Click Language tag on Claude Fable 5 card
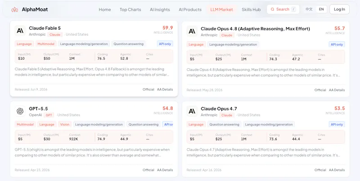This screenshot has height=181, width=360. (24, 44)
